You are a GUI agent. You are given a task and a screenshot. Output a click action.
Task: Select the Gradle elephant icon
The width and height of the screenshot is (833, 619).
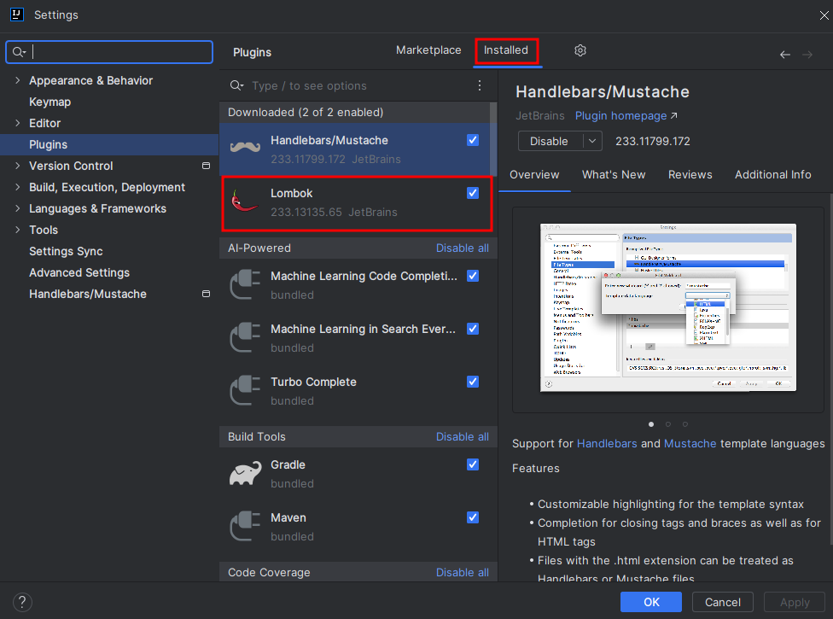[x=245, y=473]
